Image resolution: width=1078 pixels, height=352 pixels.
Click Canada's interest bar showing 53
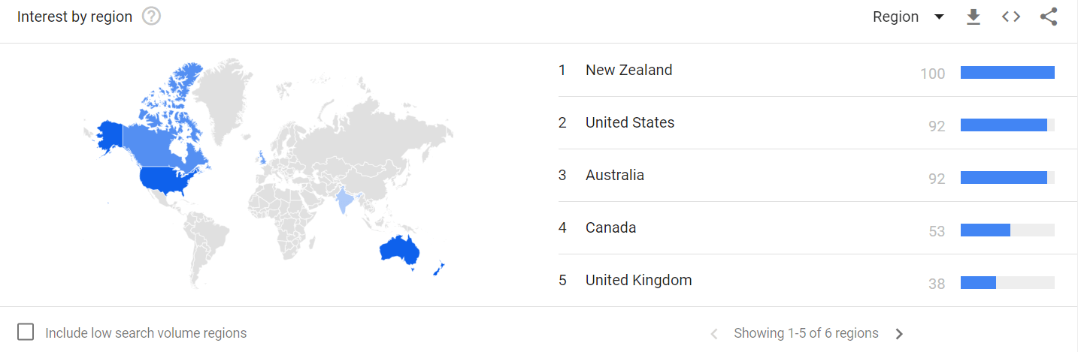click(x=1007, y=230)
